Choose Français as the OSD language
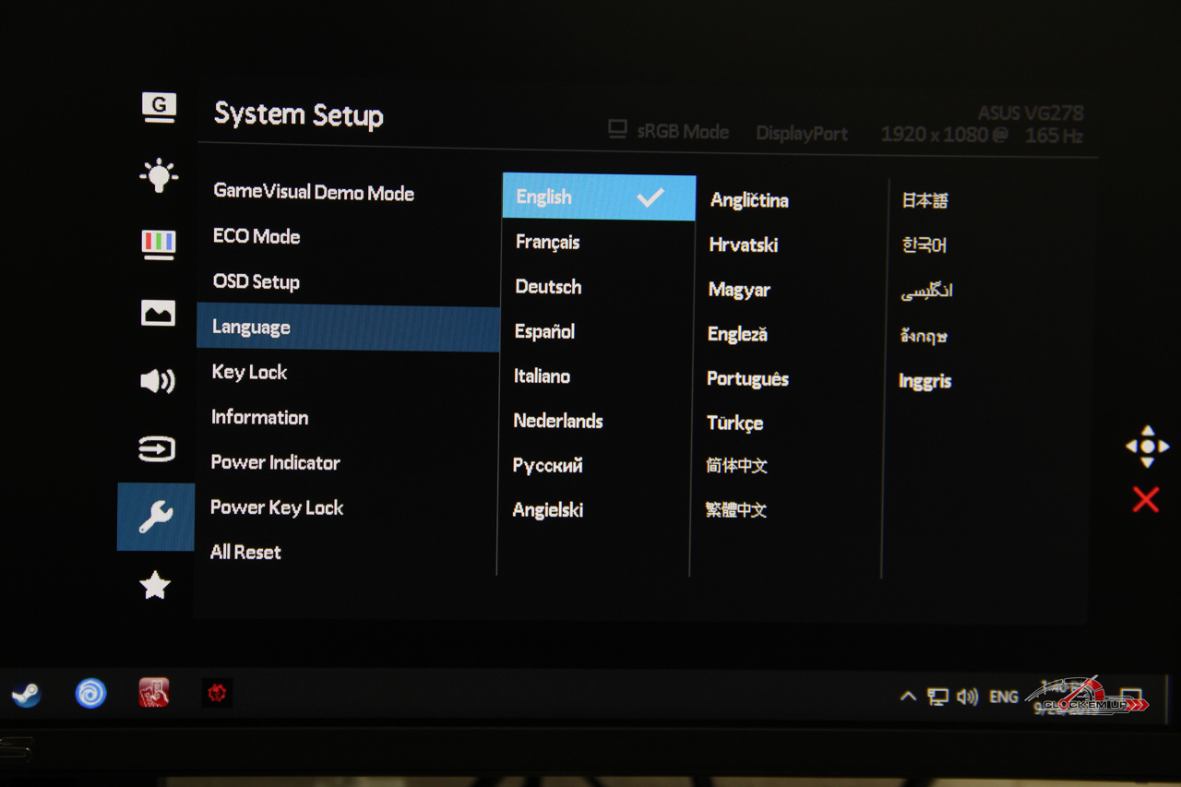 548,243
